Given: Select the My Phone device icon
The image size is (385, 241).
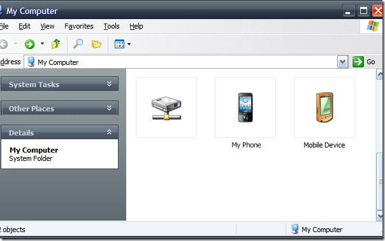Looking at the screenshot, I should (245, 107).
